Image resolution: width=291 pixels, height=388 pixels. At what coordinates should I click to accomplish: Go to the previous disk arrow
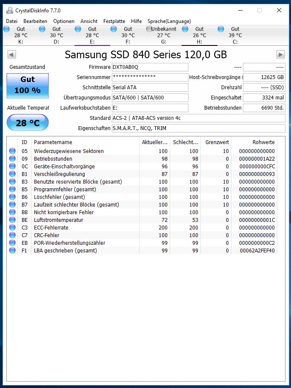[x=11, y=54]
